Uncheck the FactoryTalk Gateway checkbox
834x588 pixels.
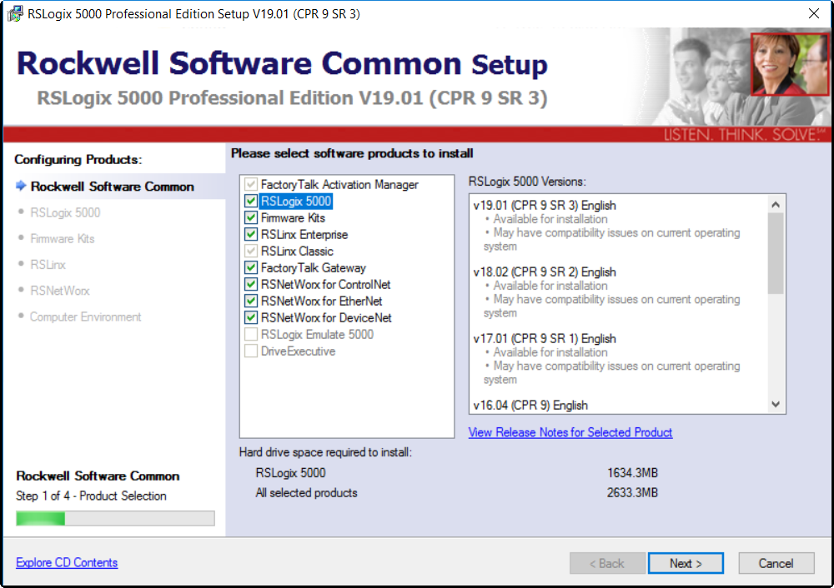tap(250, 267)
